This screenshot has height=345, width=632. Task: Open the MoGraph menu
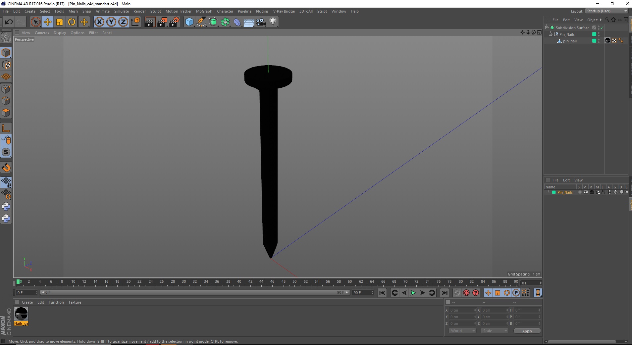tap(204, 11)
